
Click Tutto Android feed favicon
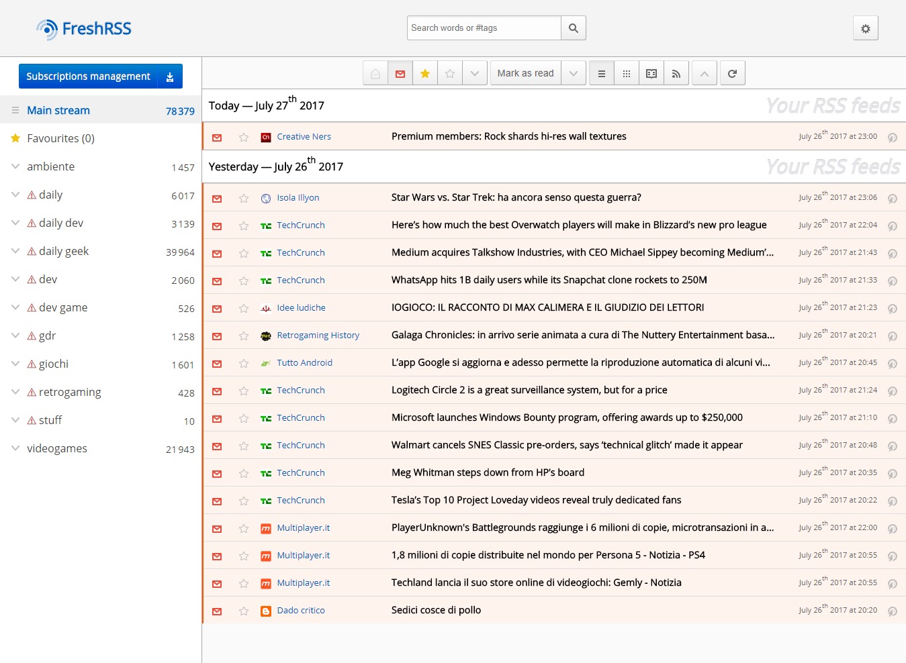266,364
